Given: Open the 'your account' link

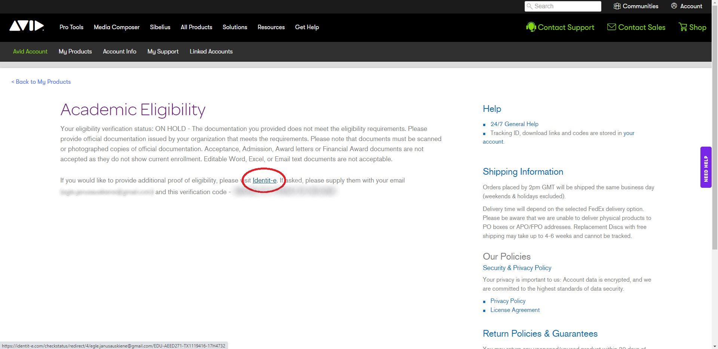Looking at the screenshot, I should tap(629, 133).
